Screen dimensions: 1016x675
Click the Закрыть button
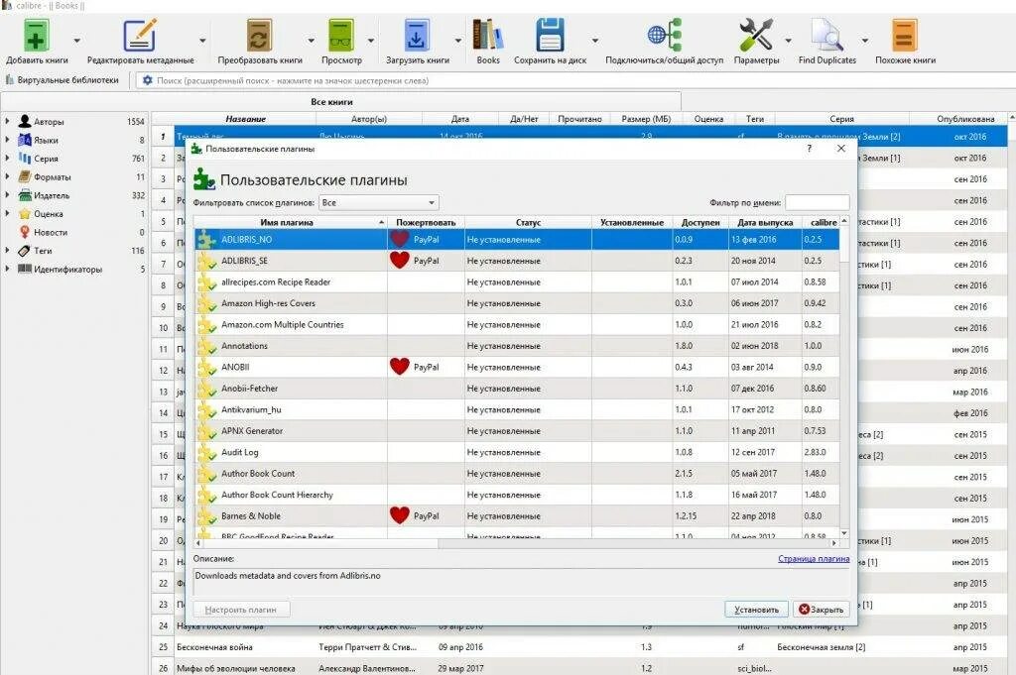click(x=821, y=609)
